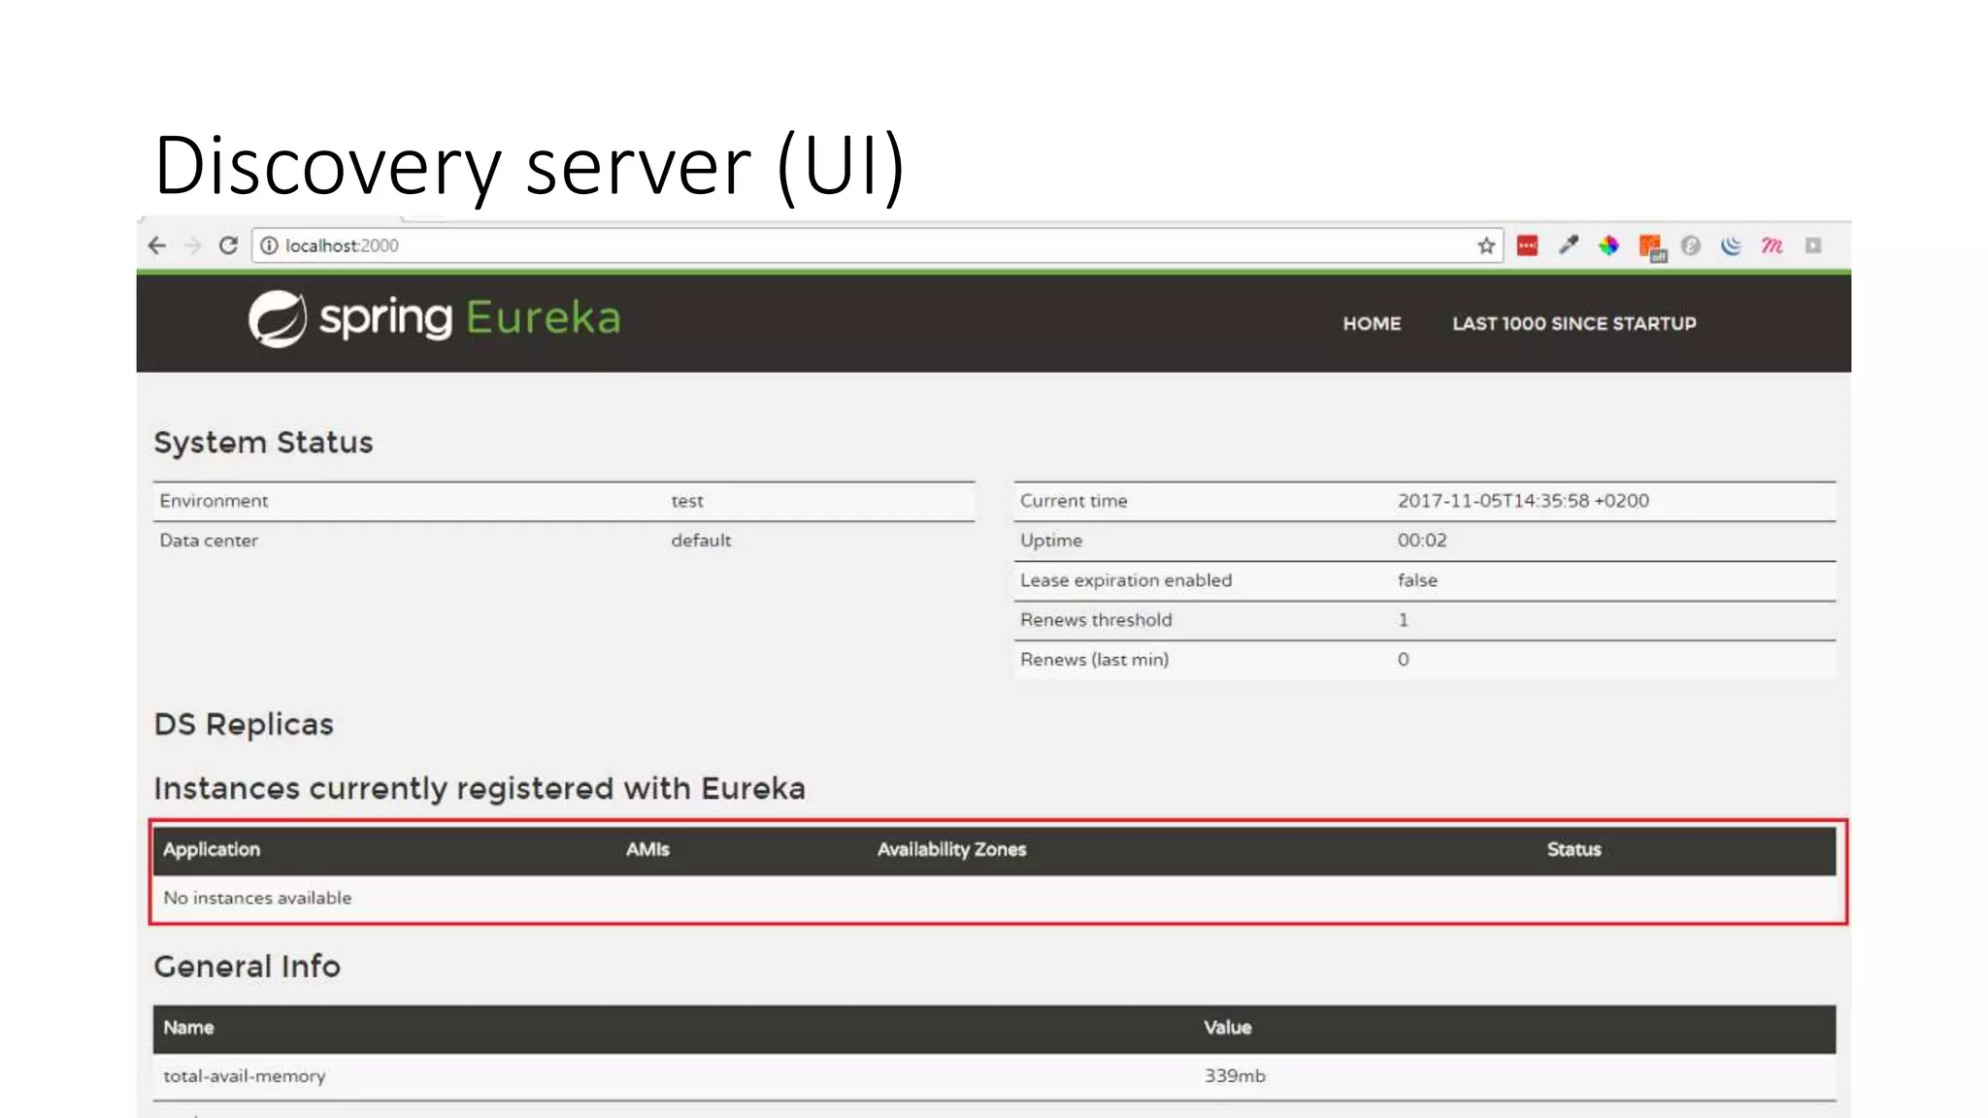1988x1118 pixels.
Task: Click the grey circular extension icon
Action: coord(1691,246)
